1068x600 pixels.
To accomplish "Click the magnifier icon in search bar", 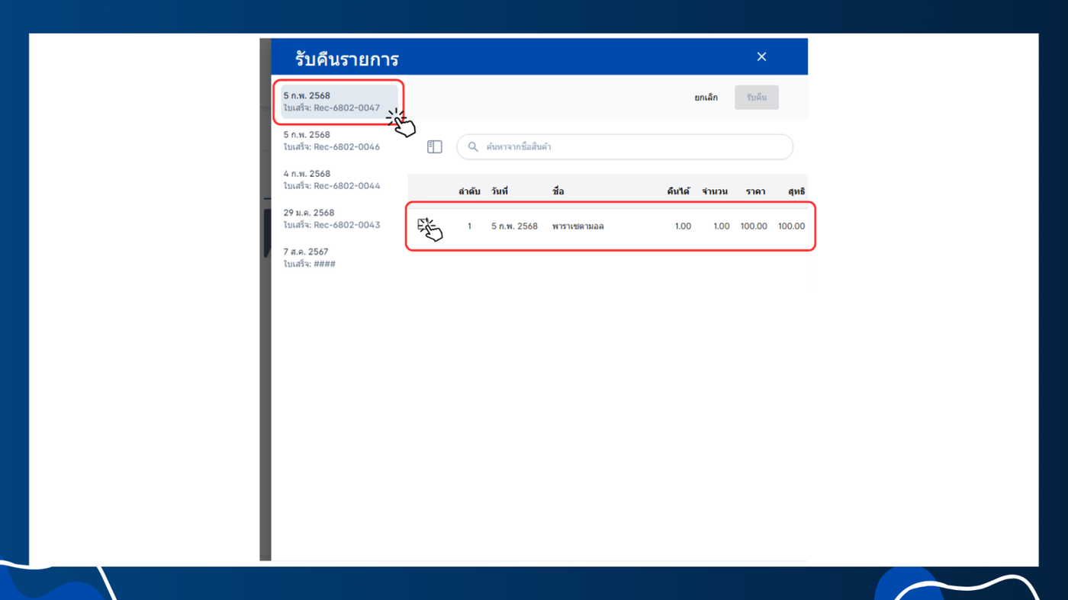I will pos(473,147).
